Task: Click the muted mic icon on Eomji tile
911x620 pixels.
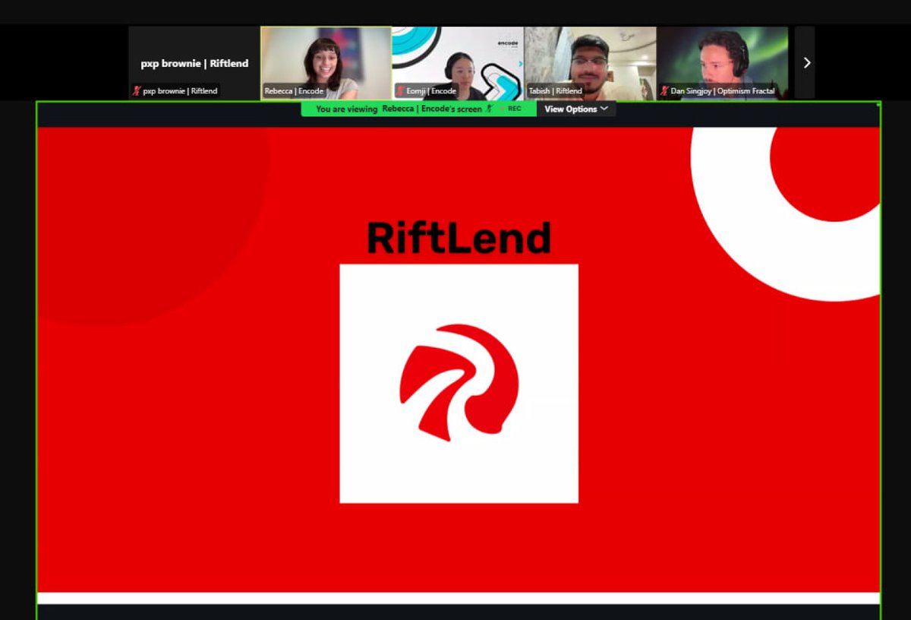Action: (400, 91)
